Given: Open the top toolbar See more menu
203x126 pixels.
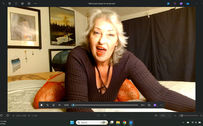Looking at the screenshot, I should coord(35,3).
